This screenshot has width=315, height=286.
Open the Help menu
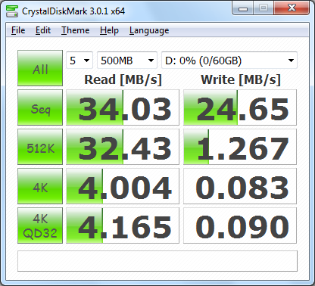click(x=109, y=30)
